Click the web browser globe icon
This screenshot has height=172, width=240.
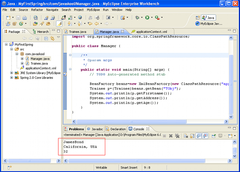click(80, 18)
